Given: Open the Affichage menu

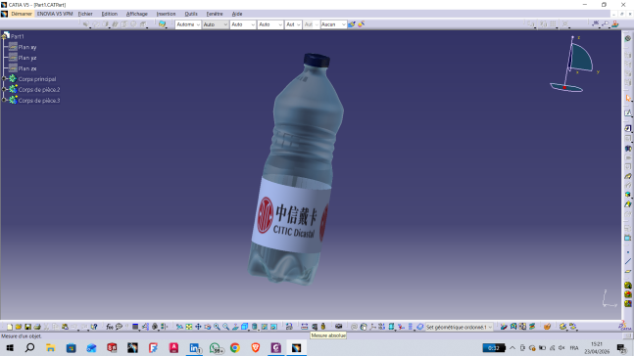Looking at the screenshot, I should pos(136,14).
